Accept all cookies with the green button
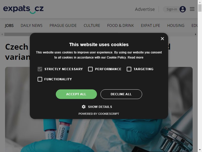202x152 pixels. (x=76, y=94)
